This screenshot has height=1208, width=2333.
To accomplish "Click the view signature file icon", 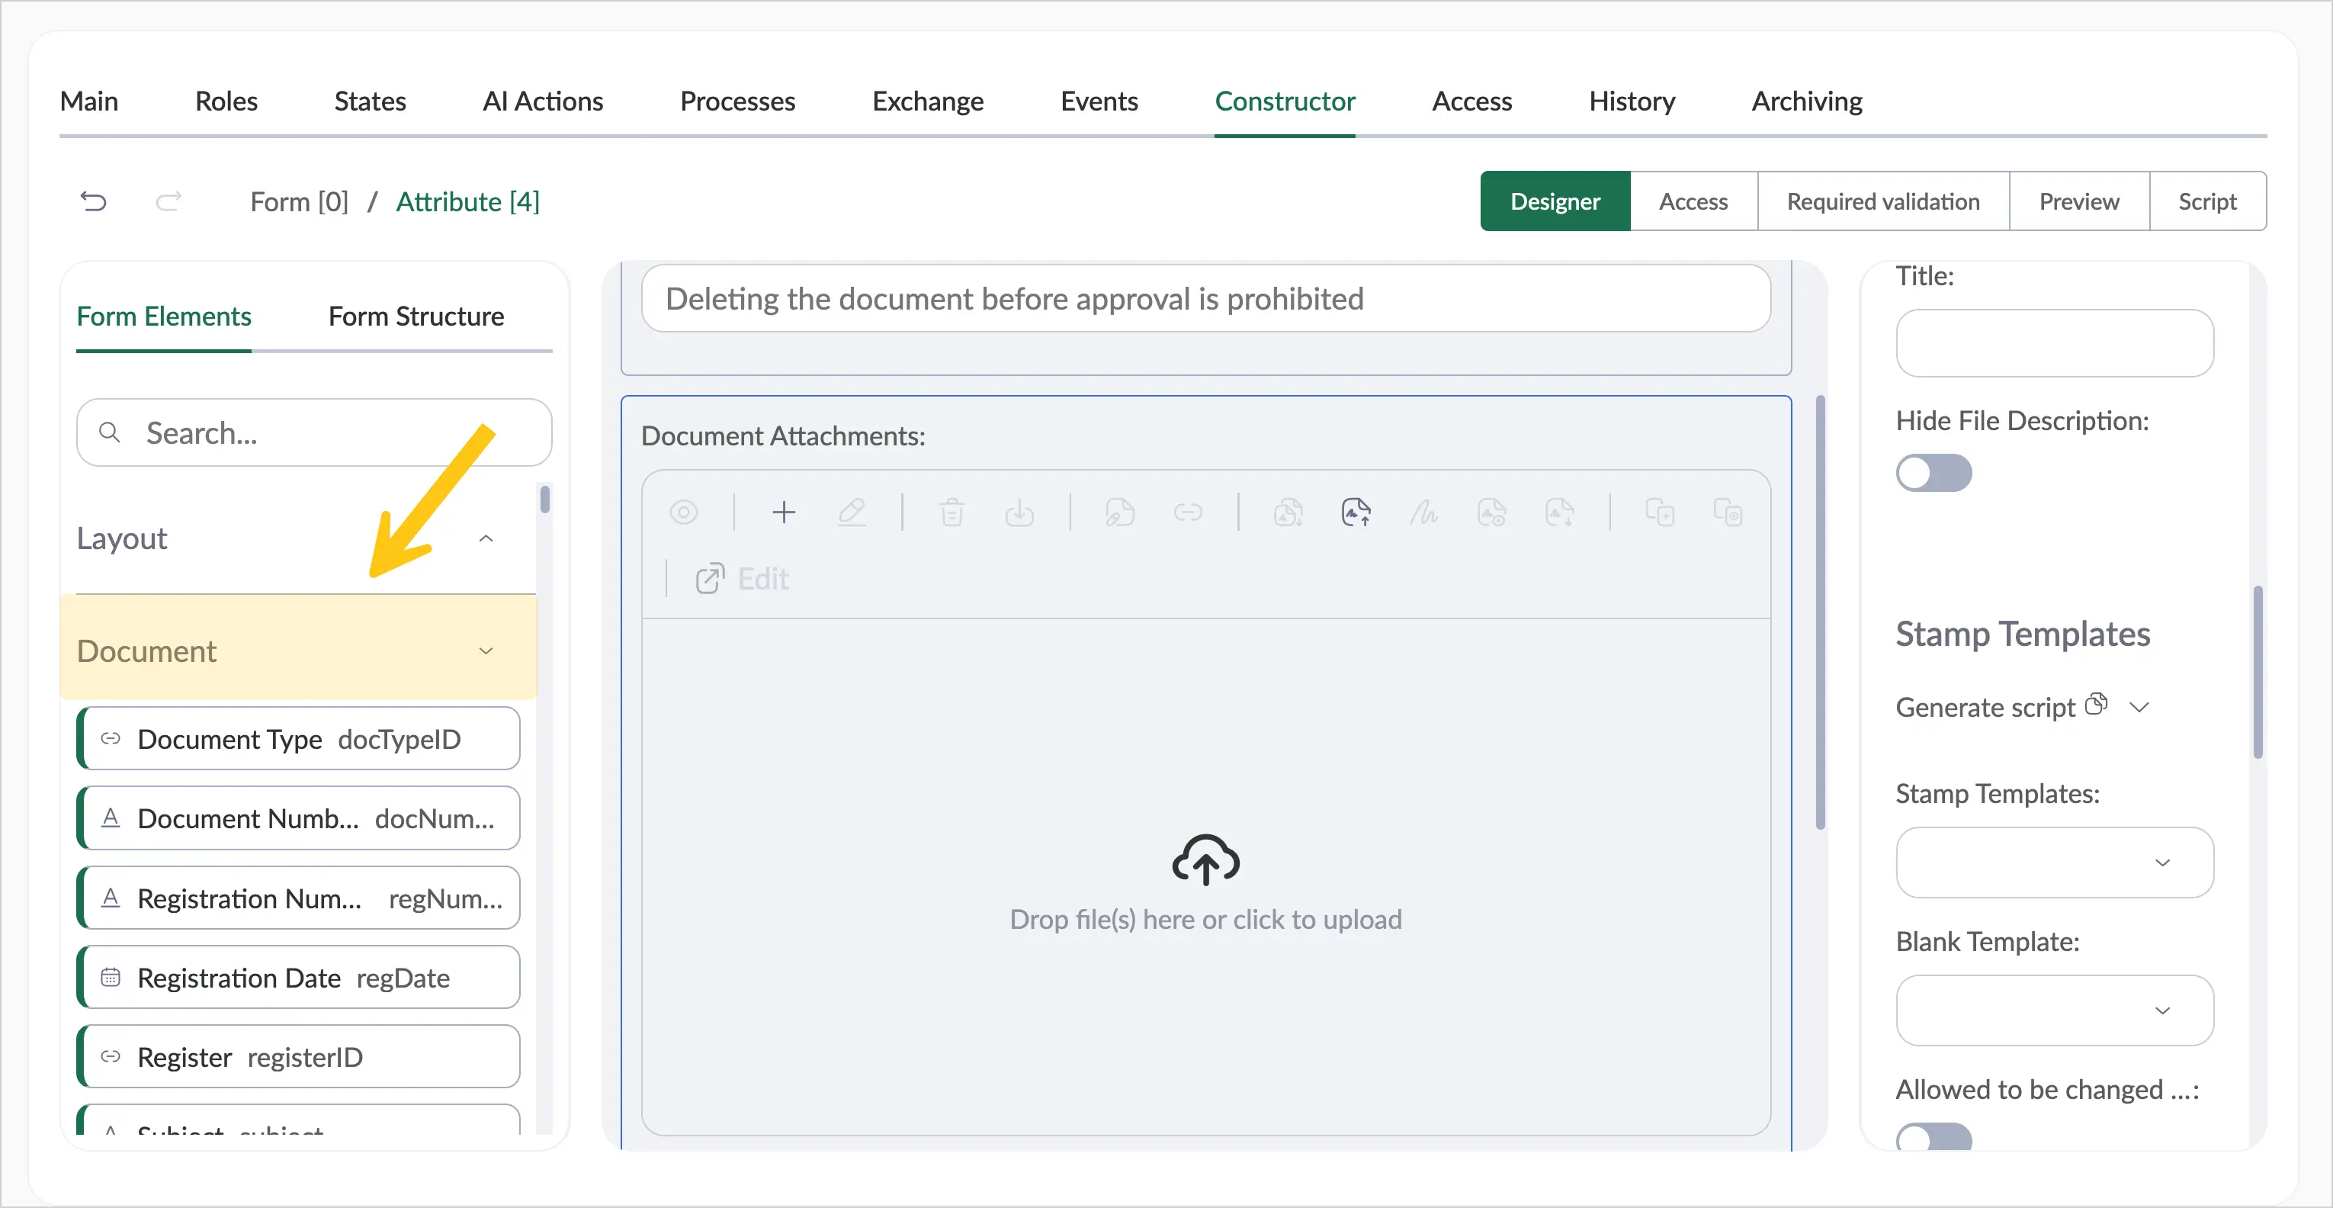I will click(x=1491, y=513).
